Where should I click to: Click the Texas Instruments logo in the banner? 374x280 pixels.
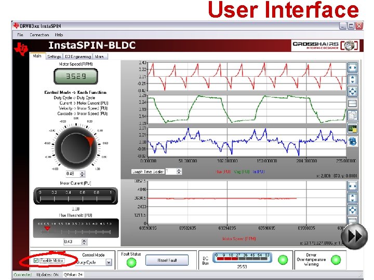21,49
